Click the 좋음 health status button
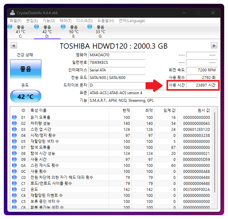 pos(26,69)
